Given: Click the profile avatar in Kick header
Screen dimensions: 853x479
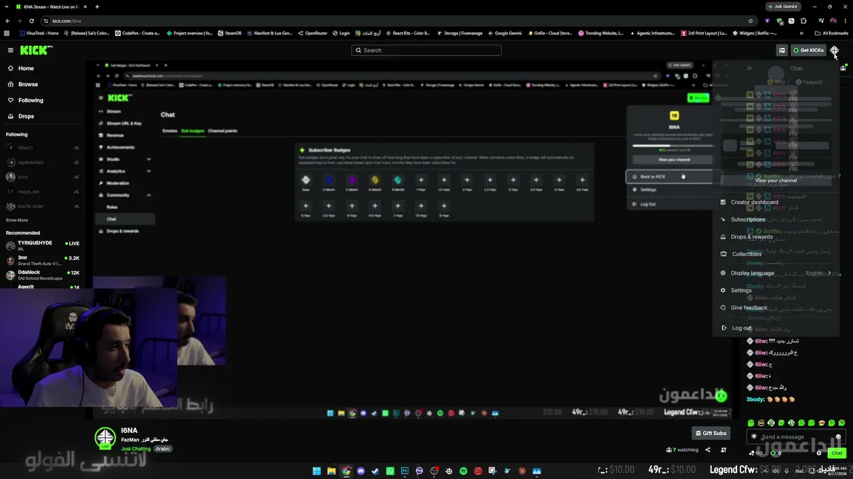Looking at the screenshot, I should coord(834,50).
